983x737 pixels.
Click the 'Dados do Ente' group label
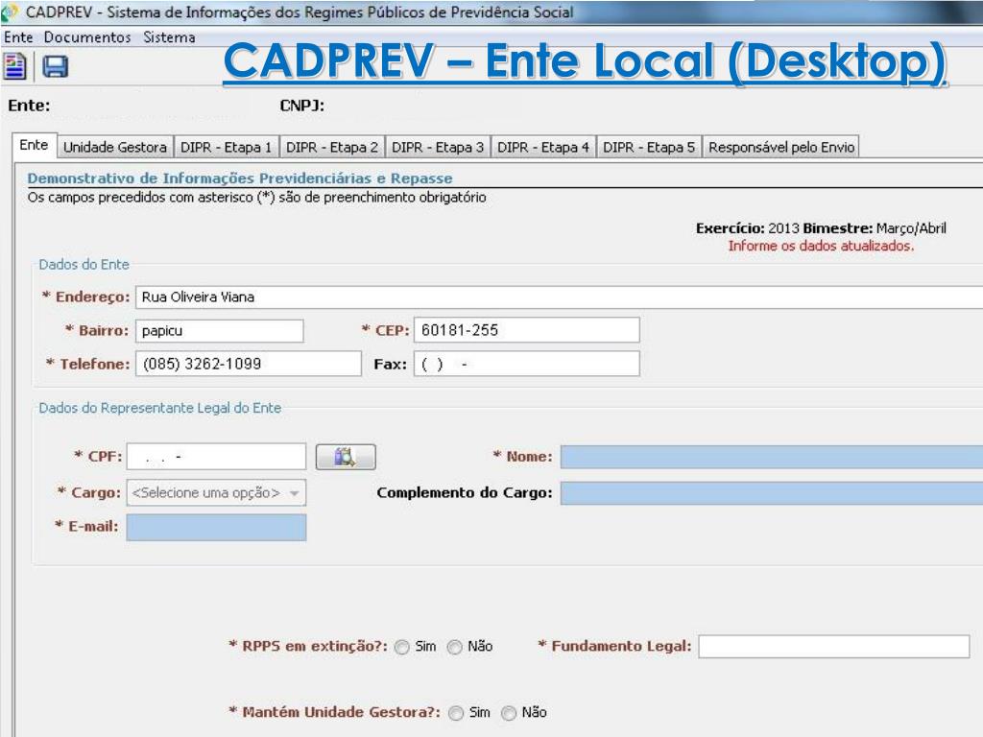click(84, 265)
